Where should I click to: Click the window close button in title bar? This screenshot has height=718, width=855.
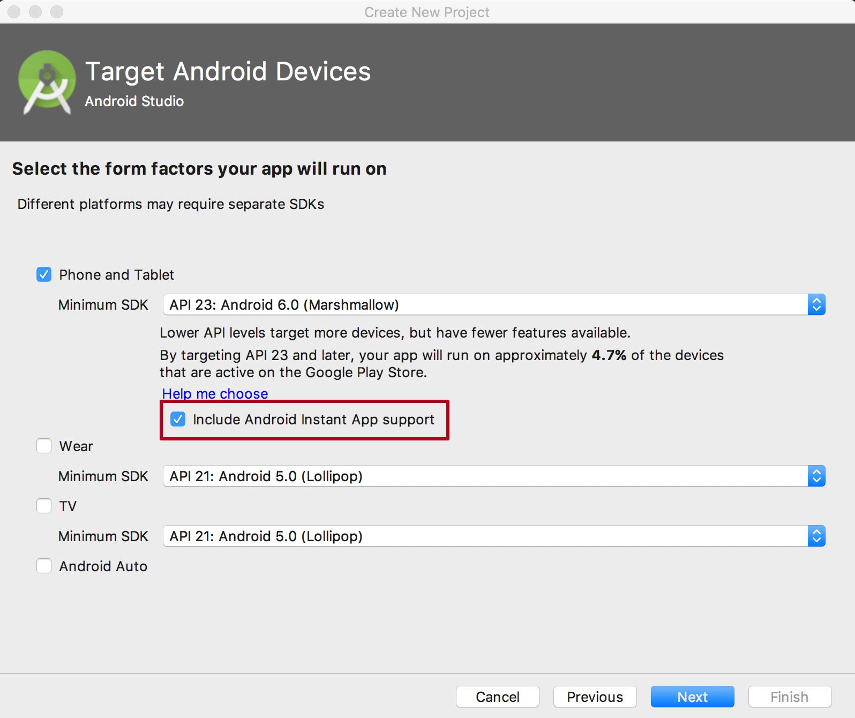(x=14, y=12)
